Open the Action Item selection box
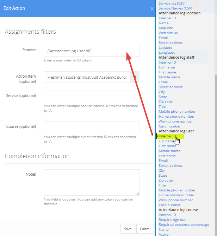The width and height of the screenshot is (217, 236). click(x=87, y=77)
